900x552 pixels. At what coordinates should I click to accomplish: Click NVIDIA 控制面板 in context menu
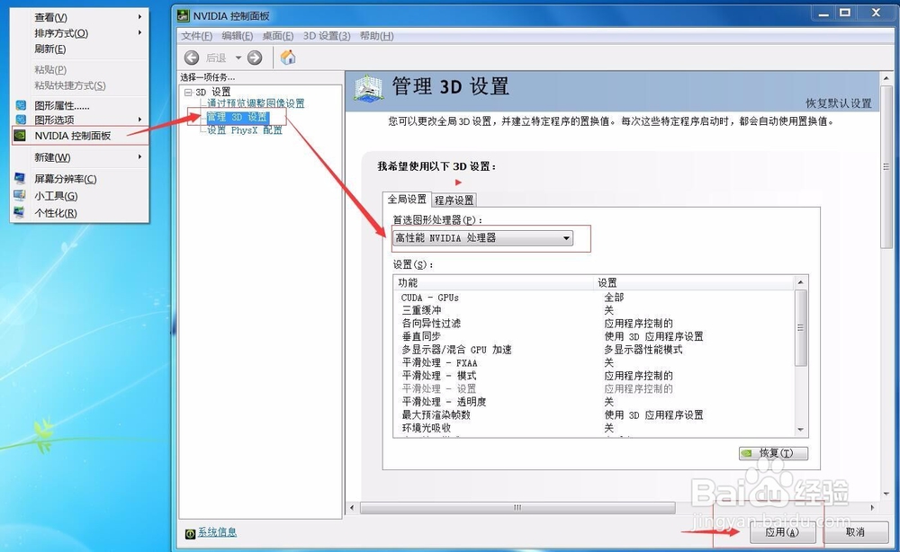coord(80,136)
